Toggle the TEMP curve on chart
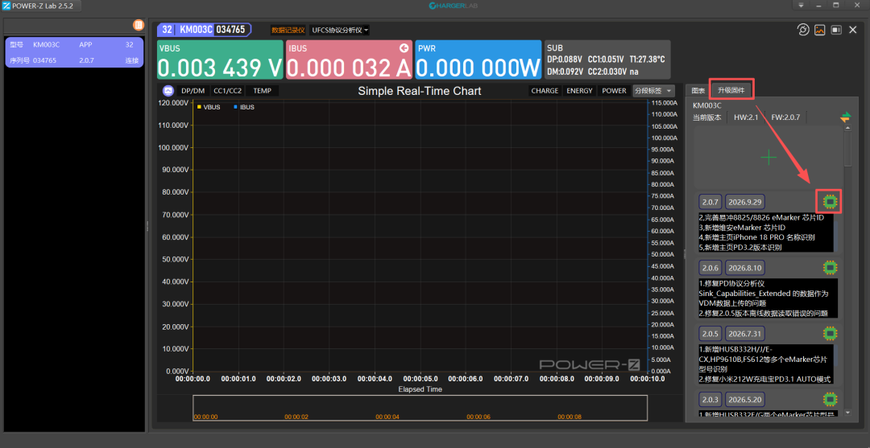The height and width of the screenshot is (448, 870). [x=262, y=91]
